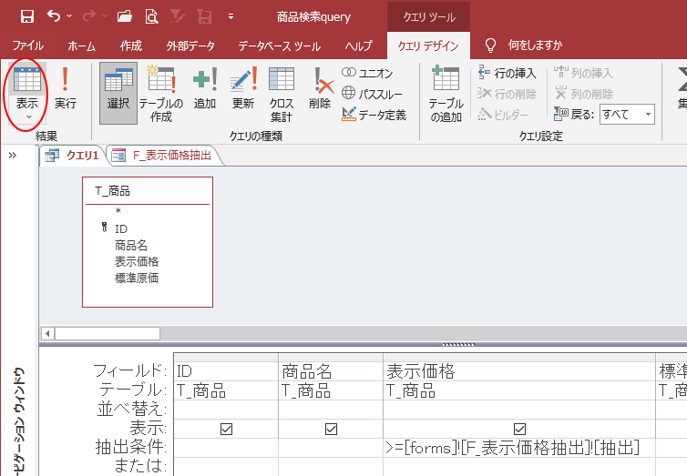Screen dimensions: 687x476
Task: Click the Undo arrow icon
Action: point(54,16)
